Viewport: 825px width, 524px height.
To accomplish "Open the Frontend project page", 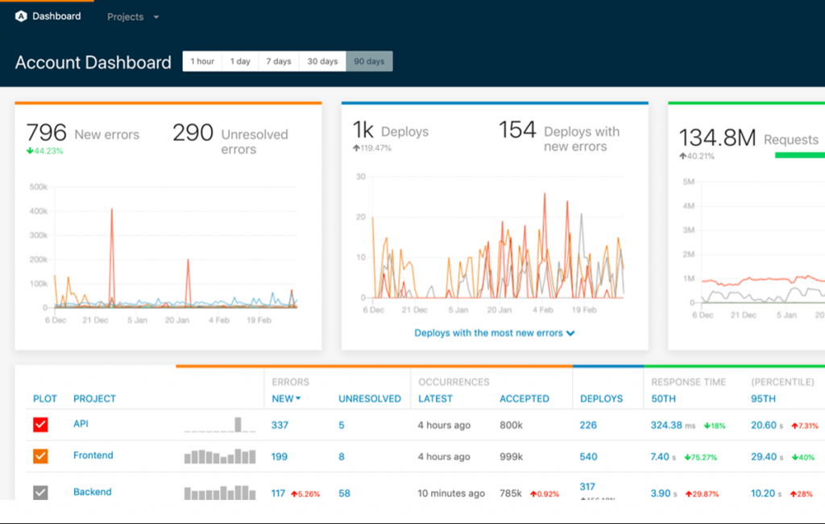I will (93, 455).
